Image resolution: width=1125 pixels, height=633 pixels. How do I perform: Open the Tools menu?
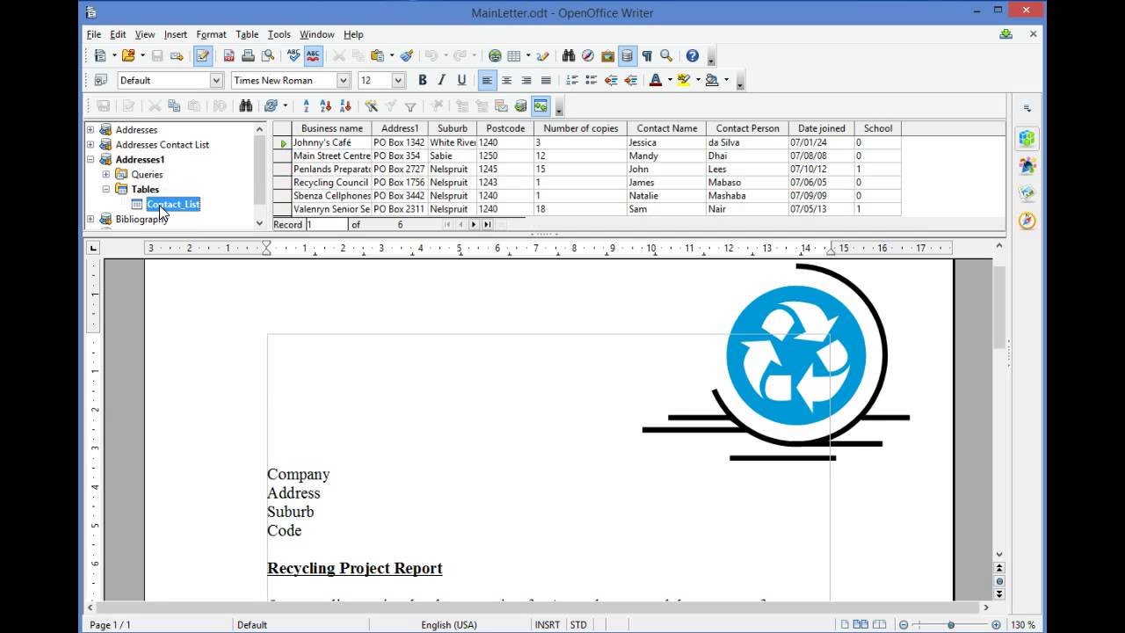tap(279, 34)
